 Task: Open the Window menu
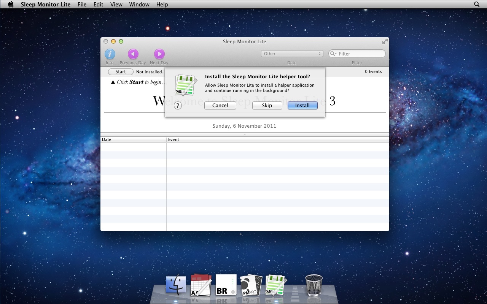(139, 4)
